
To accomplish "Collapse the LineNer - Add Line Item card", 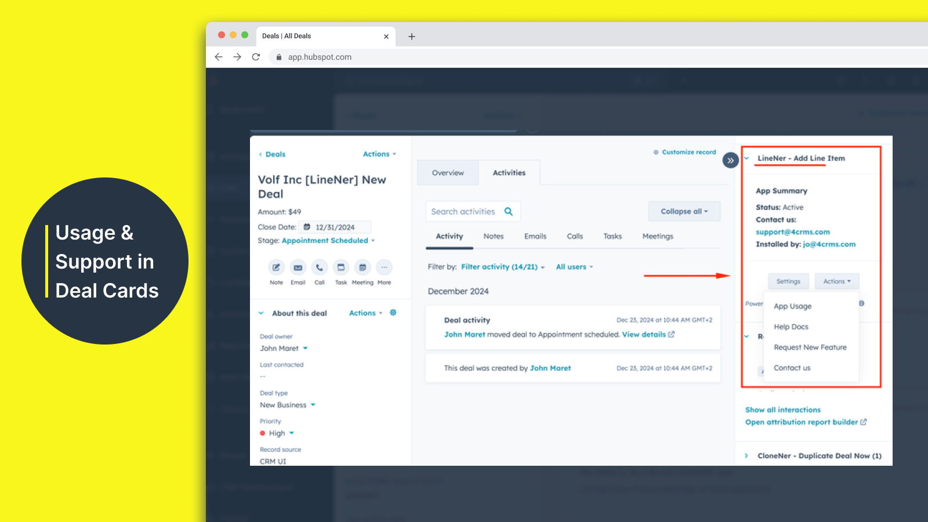I will pyautogui.click(x=747, y=158).
